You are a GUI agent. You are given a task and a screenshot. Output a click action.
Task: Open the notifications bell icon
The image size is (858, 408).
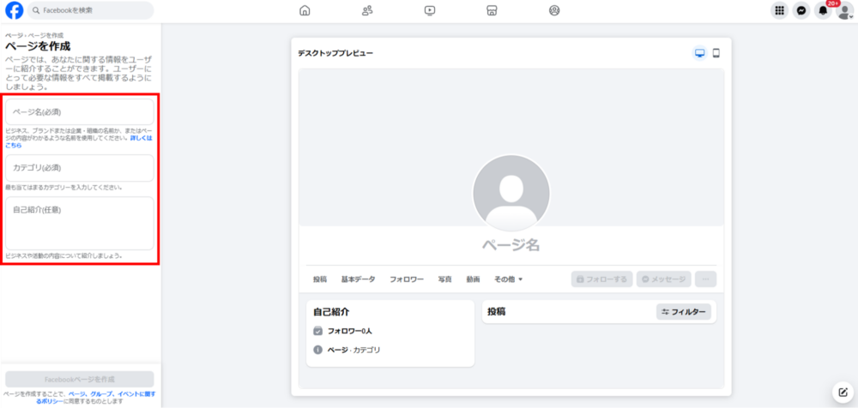(823, 11)
